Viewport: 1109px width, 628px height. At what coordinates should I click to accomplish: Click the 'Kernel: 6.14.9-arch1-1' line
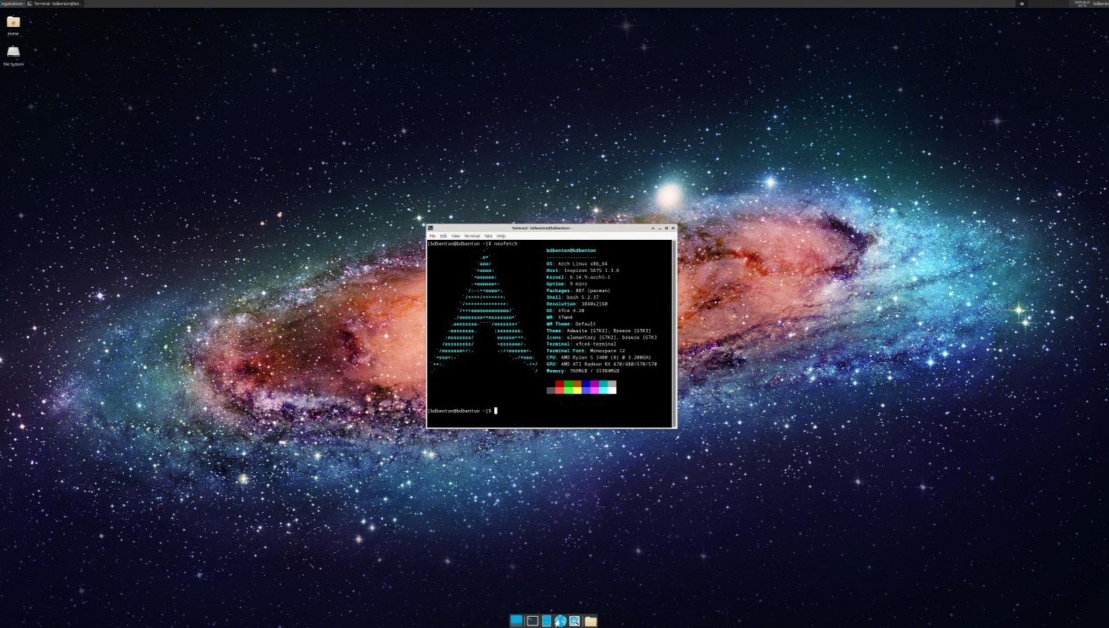(578, 277)
